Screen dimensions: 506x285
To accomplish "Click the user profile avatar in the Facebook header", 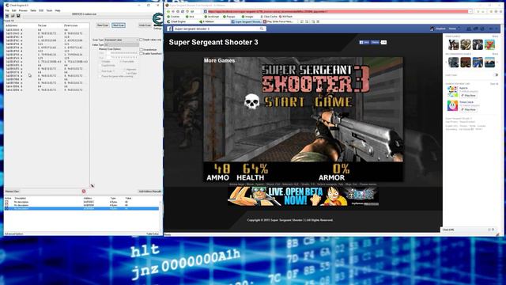I will pos(432,28).
